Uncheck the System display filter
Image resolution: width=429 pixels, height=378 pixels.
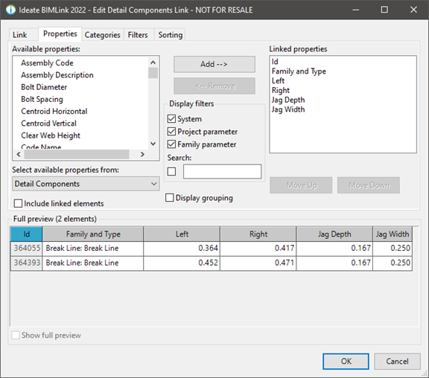(171, 119)
